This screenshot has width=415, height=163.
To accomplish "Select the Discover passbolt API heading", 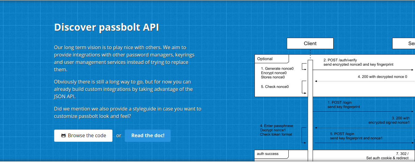I will pyautogui.click(x=106, y=27).
